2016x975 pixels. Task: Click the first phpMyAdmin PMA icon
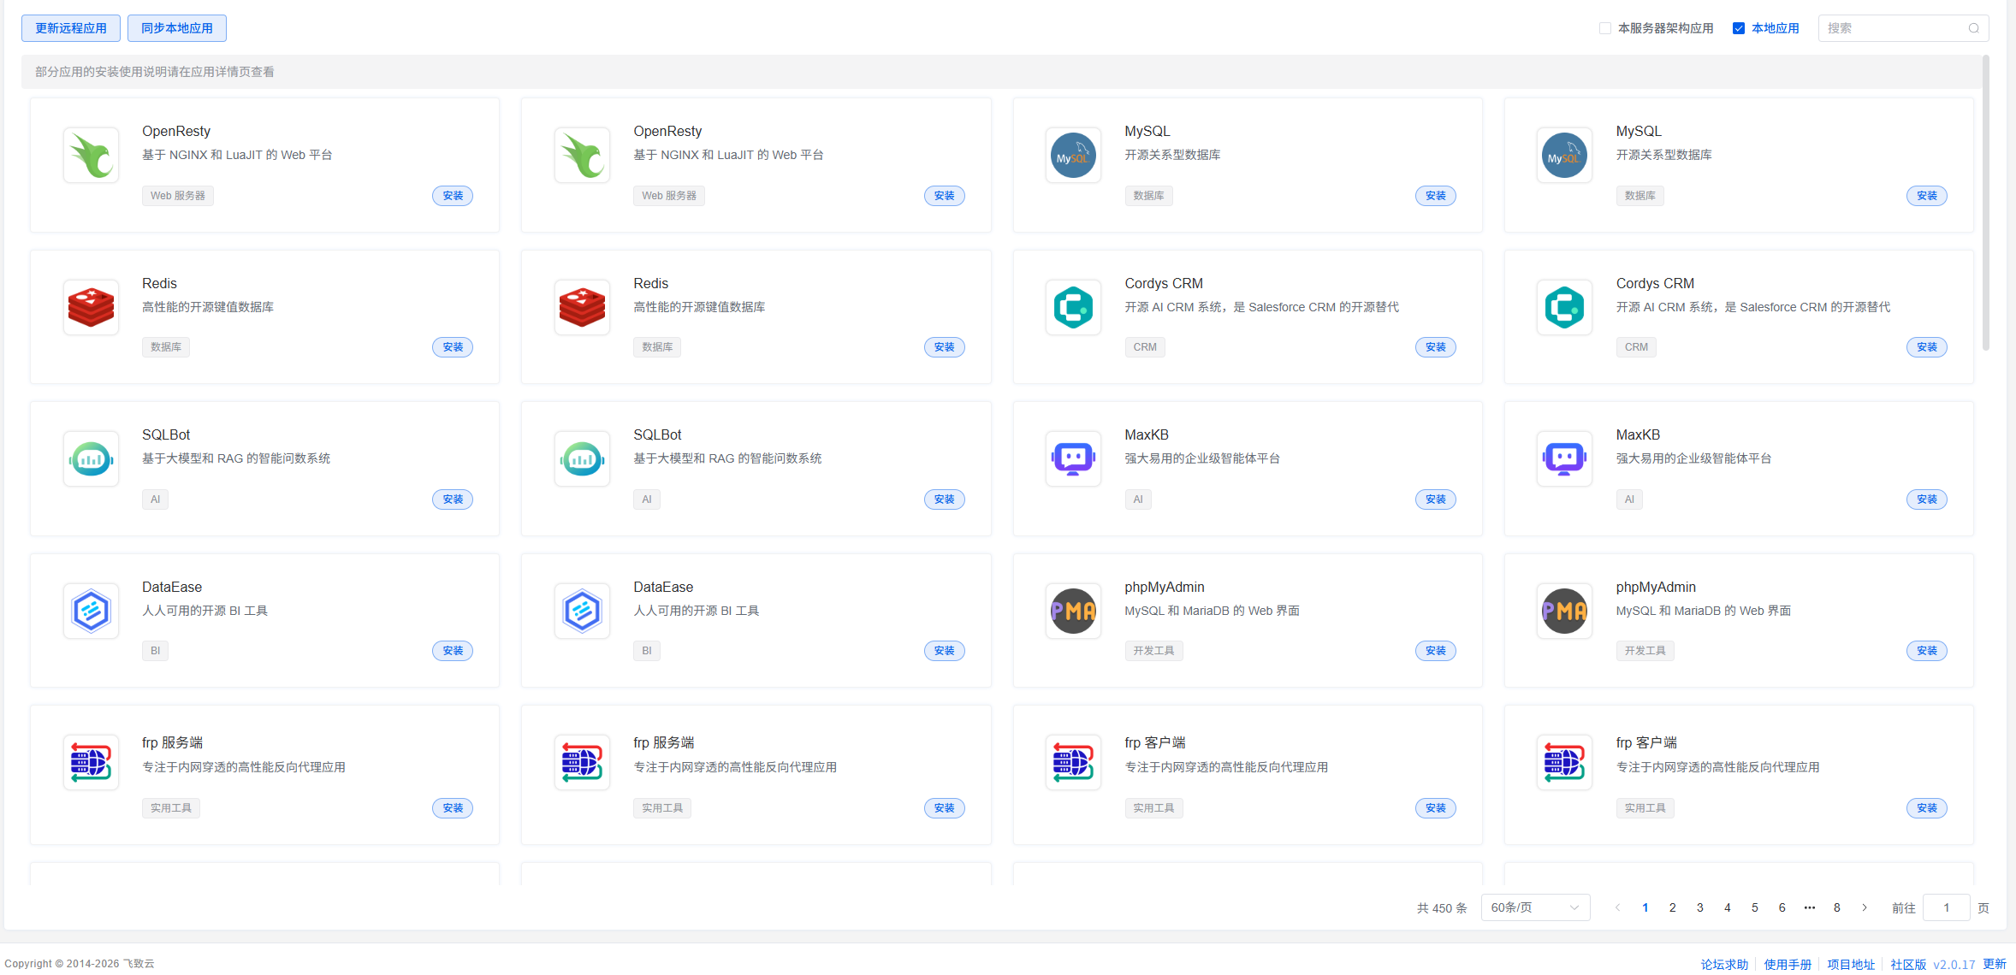tap(1073, 611)
